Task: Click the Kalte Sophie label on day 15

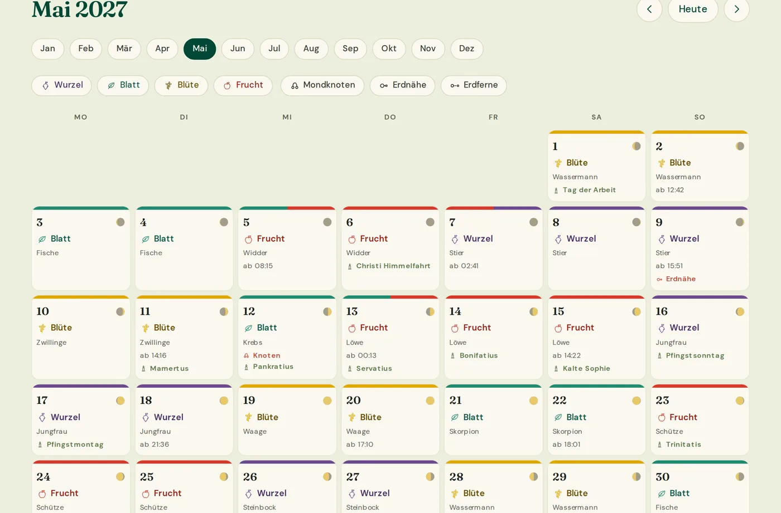Action: coord(586,369)
